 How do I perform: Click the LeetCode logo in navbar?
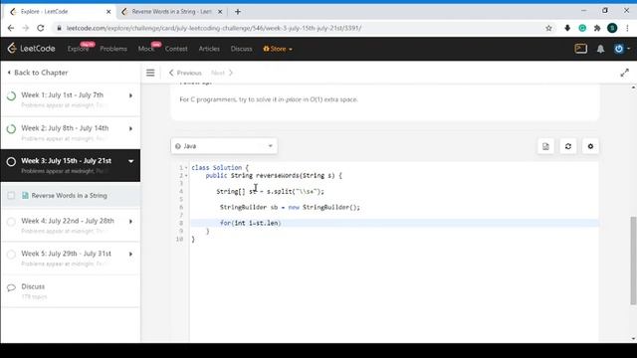tap(31, 49)
